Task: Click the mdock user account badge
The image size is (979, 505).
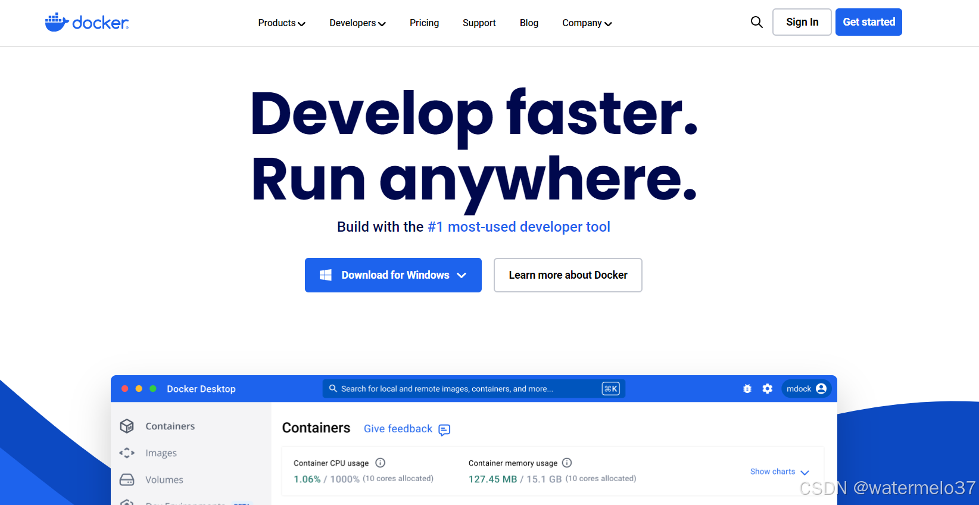Action: [x=806, y=389]
